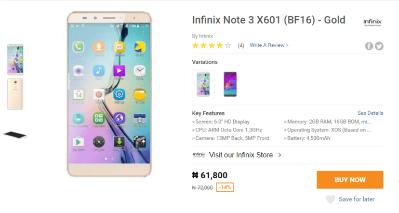399x213 pixels.
Task: Share product on Facebook icon
Action: tap(369, 46)
